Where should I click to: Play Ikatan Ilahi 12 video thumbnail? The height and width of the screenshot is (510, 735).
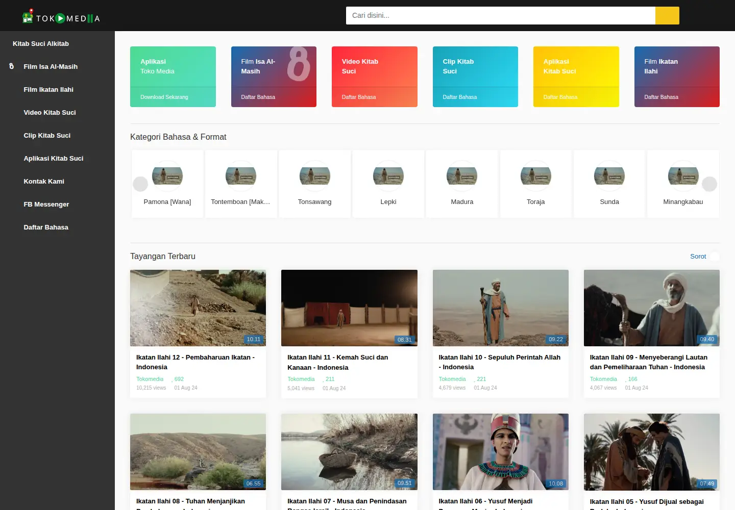tap(198, 308)
